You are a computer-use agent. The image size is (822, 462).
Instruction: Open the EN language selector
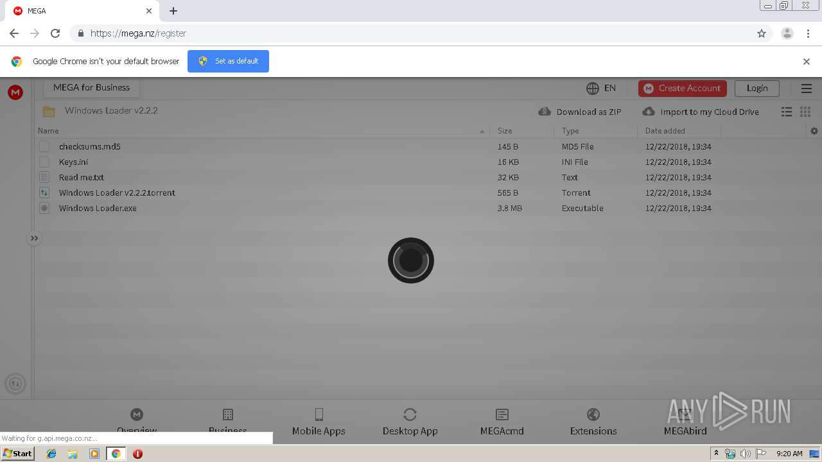pyautogui.click(x=601, y=88)
